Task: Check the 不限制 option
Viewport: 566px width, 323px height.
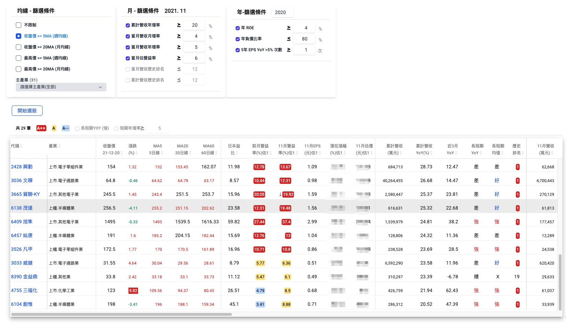Action: (x=19, y=25)
